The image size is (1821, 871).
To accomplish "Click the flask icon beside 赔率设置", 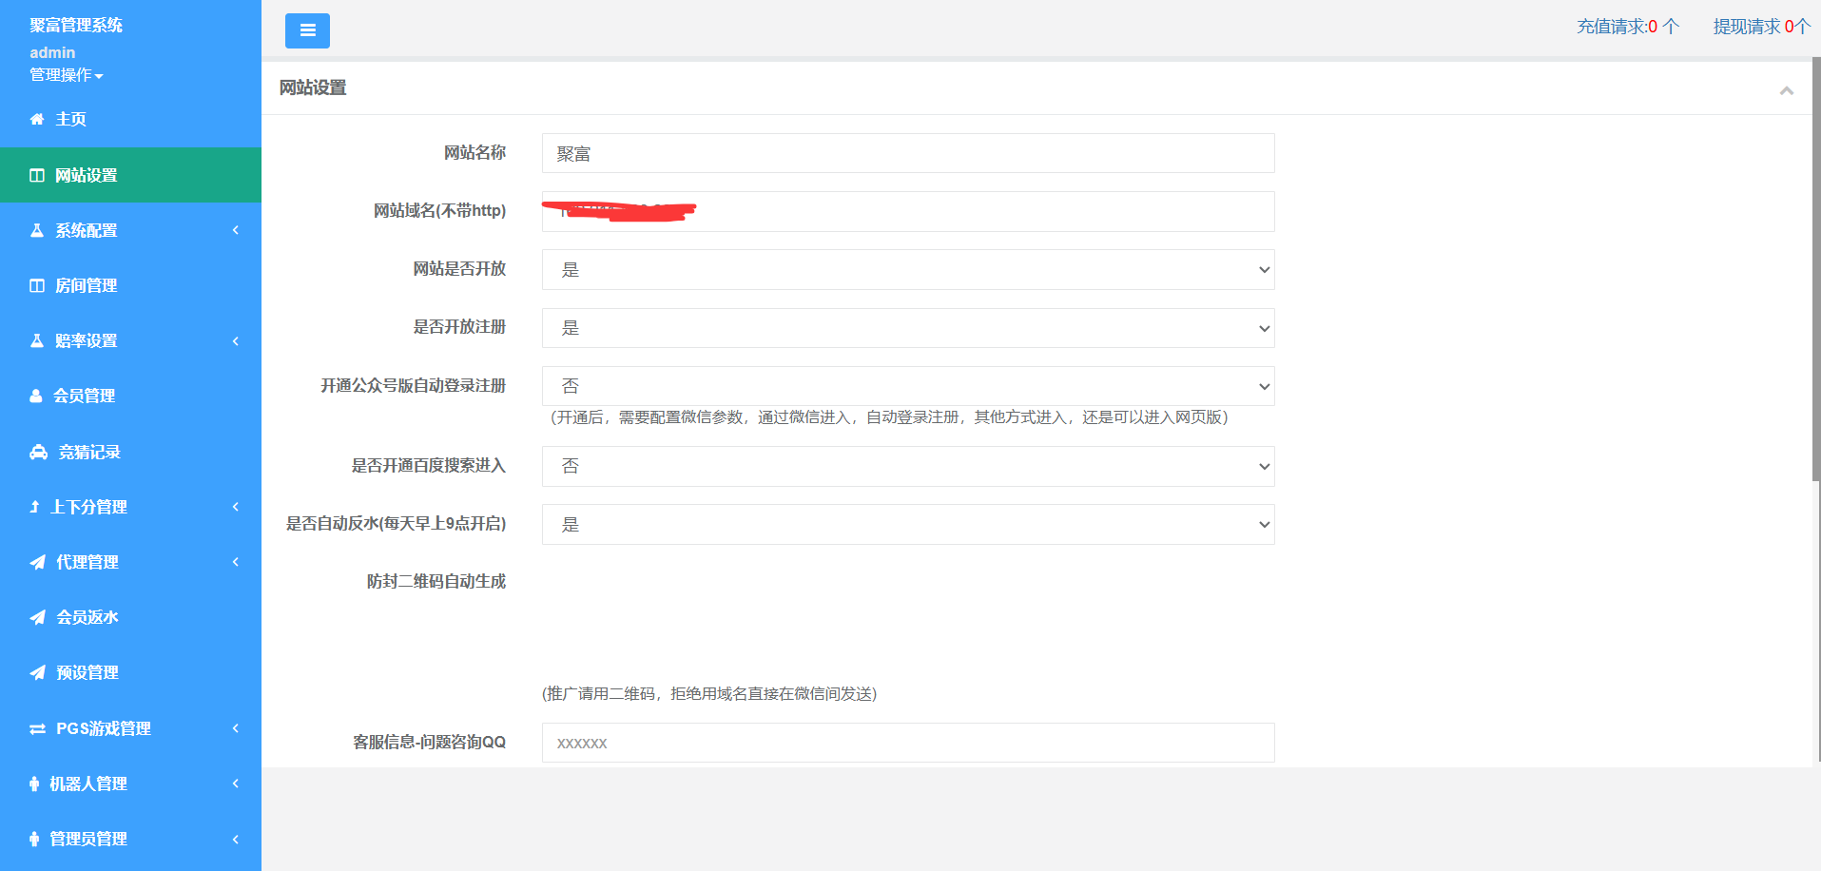I will click(37, 340).
